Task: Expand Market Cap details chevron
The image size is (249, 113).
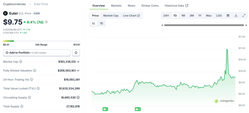Action: 78,62
